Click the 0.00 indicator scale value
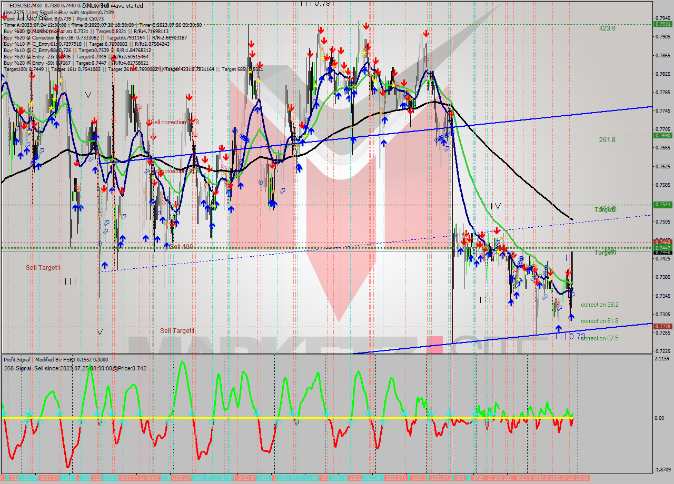The height and width of the screenshot is (484, 674). (660, 418)
